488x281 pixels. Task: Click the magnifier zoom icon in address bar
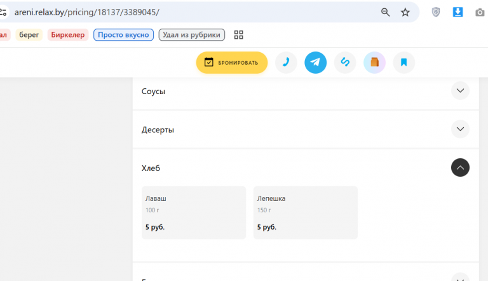pyautogui.click(x=385, y=13)
